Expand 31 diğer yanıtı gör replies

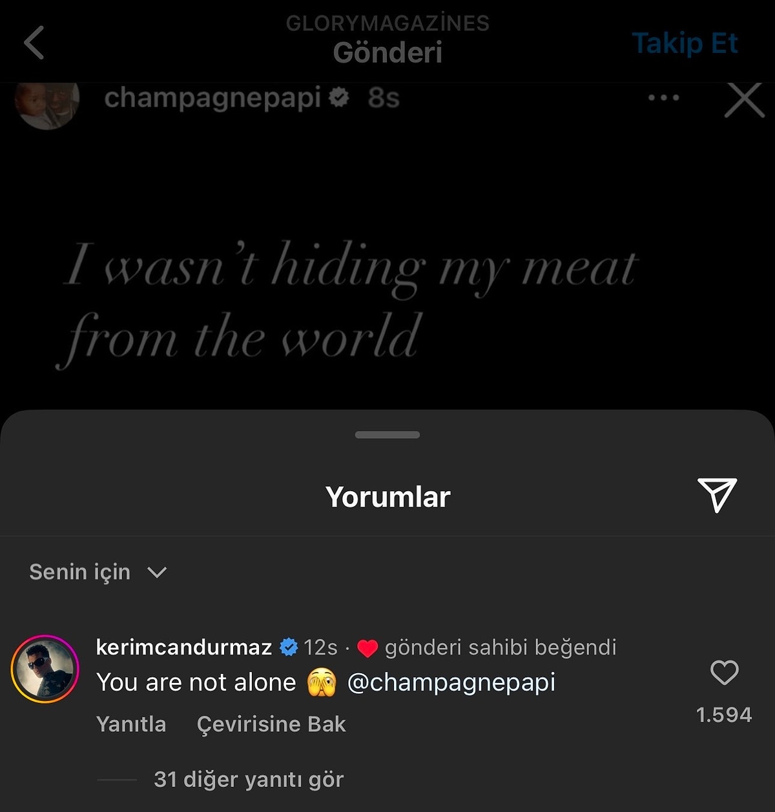point(249,780)
